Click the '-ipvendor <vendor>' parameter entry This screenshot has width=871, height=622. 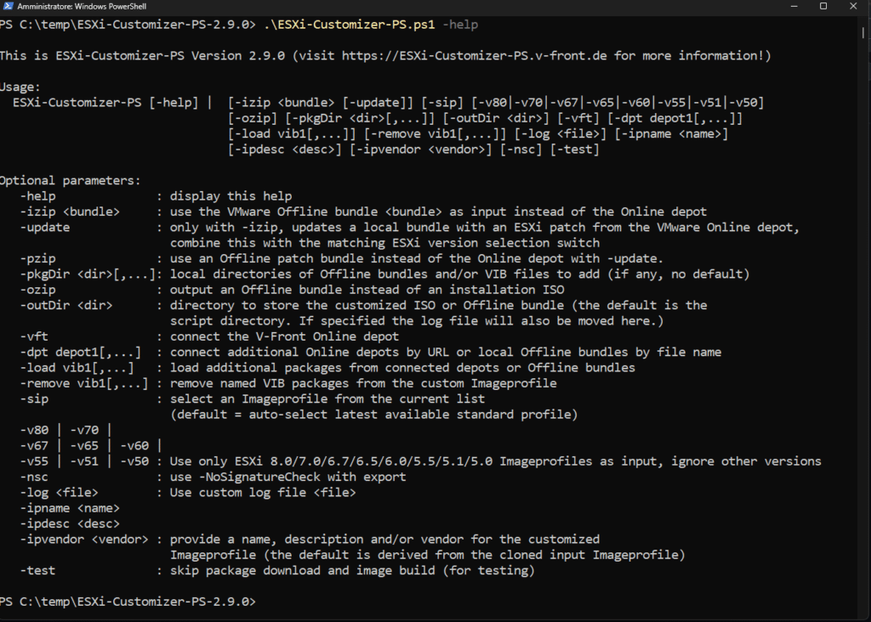84,540
